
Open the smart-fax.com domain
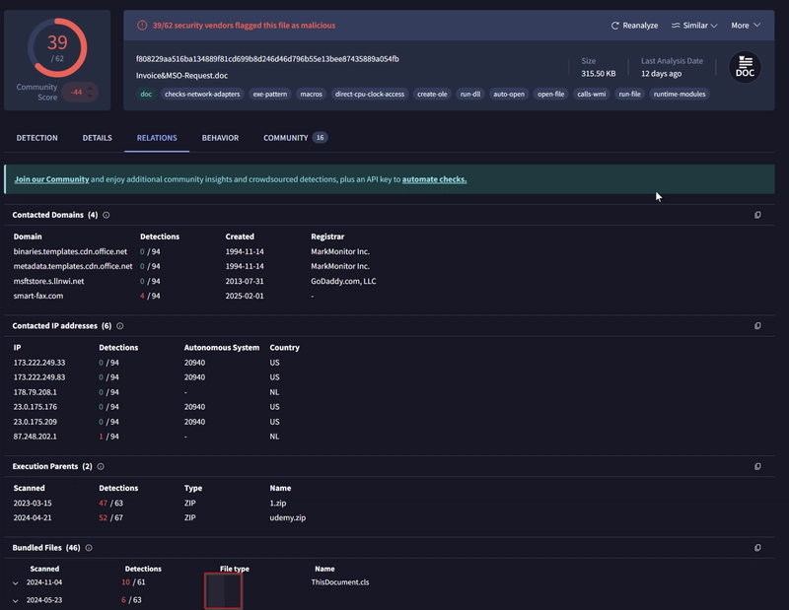point(38,296)
